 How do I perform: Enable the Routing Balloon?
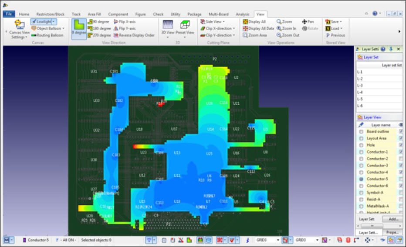(x=47, y=35)
